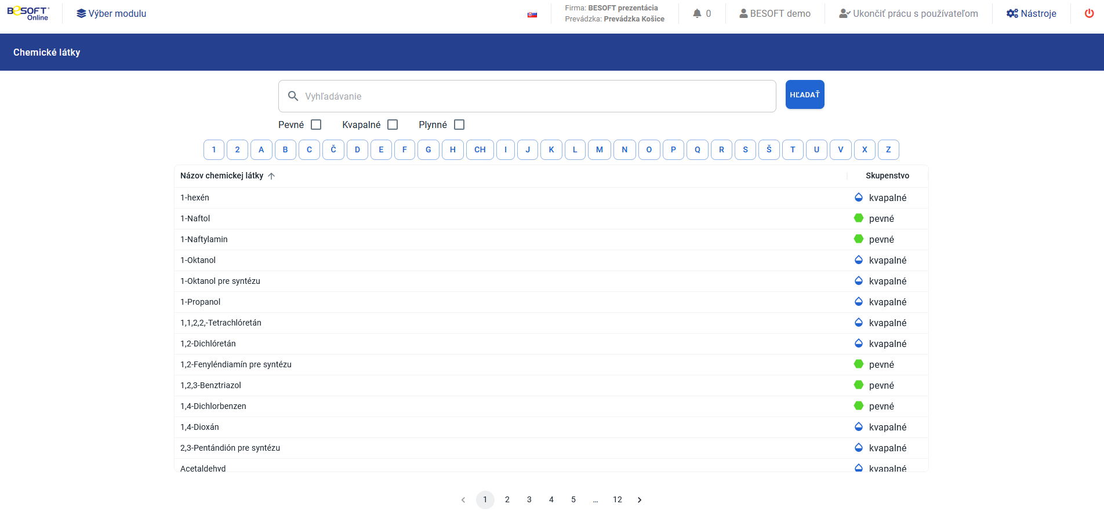Click liquid drop icon for 1-Propanol
This screenshot has width=1104, height=515.
[x=859, y=301]
